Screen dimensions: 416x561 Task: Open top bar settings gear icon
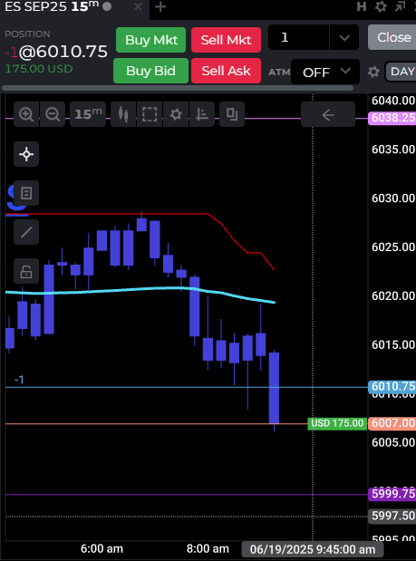[381, 6]
